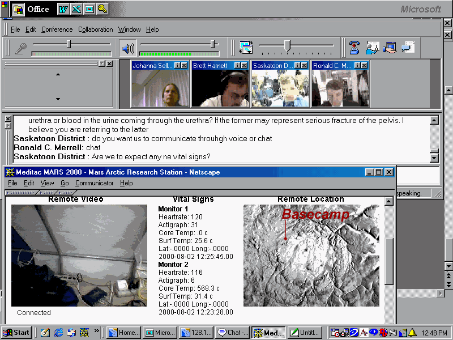Expand the second Netscape toolbar grip
Image resolution: width=453 pixels, height=340 pixels.
(48, 193)
